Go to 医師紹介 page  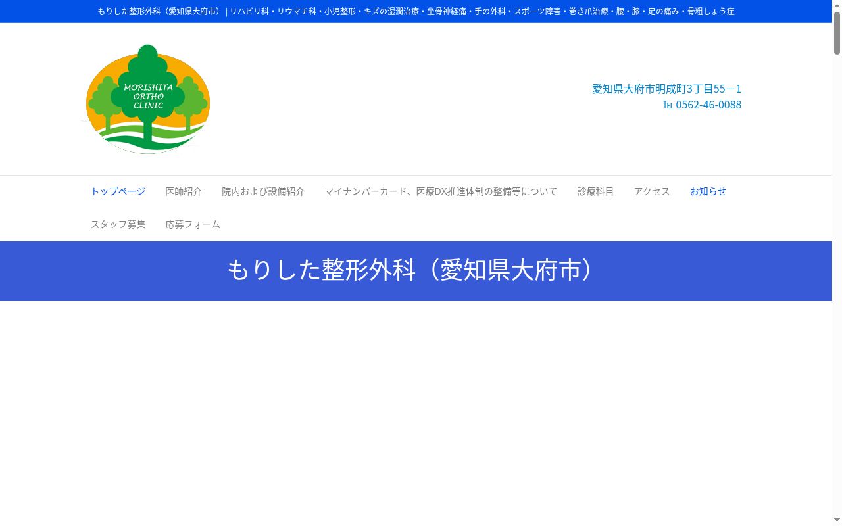[184, 191]
